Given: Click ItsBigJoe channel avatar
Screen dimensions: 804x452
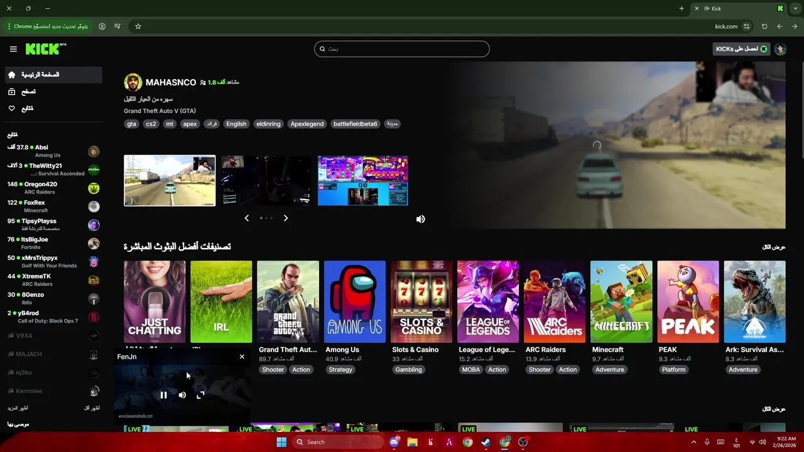Looking at the screenshot, I should [x=94, y=244].
